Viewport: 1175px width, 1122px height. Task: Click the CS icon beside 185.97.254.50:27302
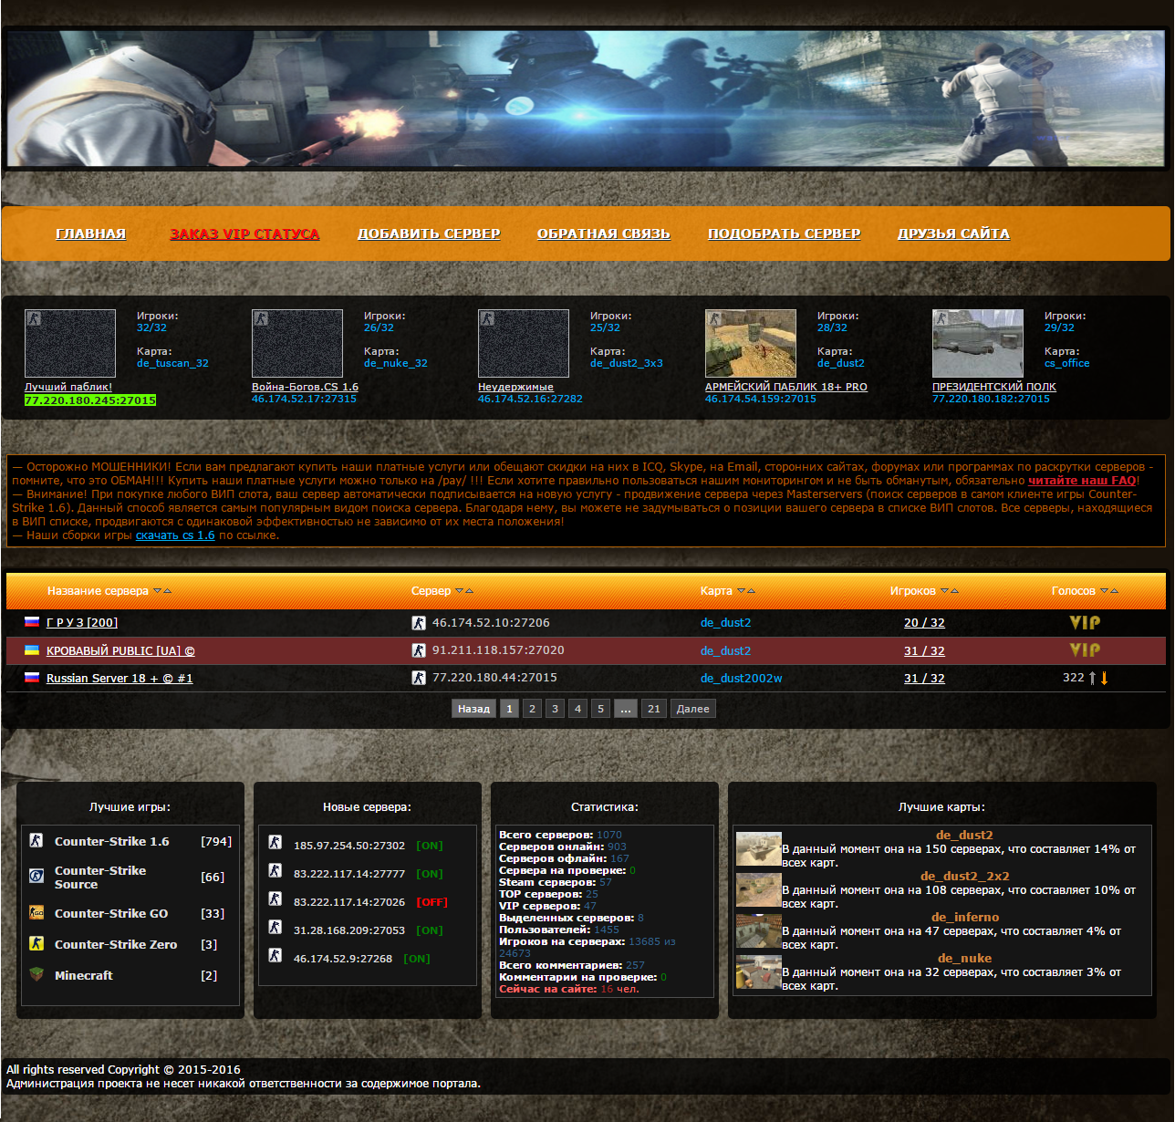(x=275, y=842)
